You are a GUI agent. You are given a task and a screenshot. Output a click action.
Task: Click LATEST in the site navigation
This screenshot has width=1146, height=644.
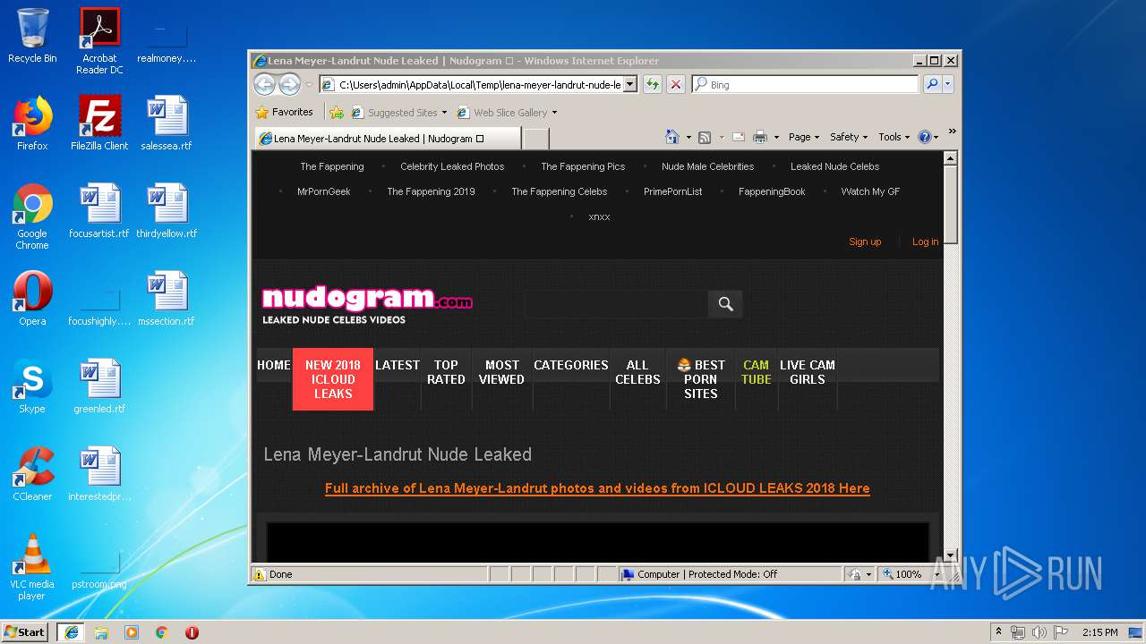(x=398, y=365)
